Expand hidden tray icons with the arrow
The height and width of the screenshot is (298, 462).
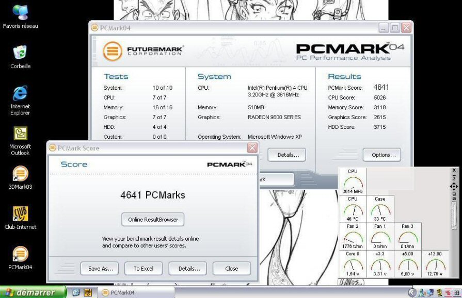point(412,292)
